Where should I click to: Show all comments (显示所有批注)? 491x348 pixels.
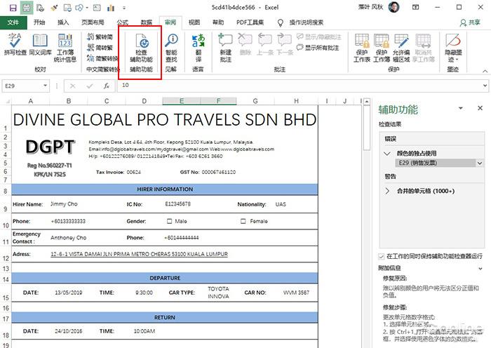tap(318, 48)
